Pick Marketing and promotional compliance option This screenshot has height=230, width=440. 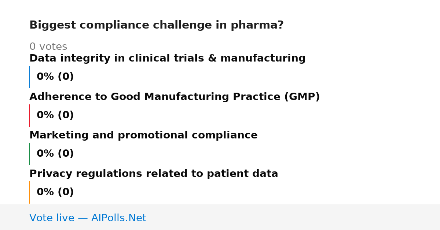click(x=143, y=136)
